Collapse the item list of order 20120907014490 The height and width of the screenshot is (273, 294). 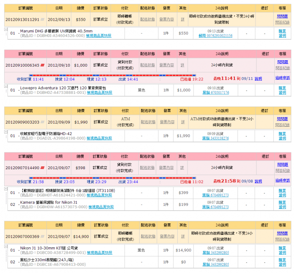tap(6, 189)
